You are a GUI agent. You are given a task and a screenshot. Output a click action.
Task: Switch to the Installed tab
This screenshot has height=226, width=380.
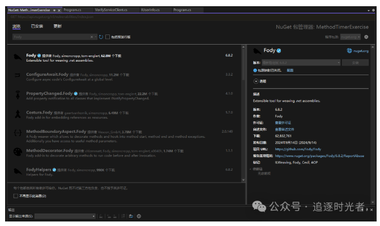pos(37,26)
